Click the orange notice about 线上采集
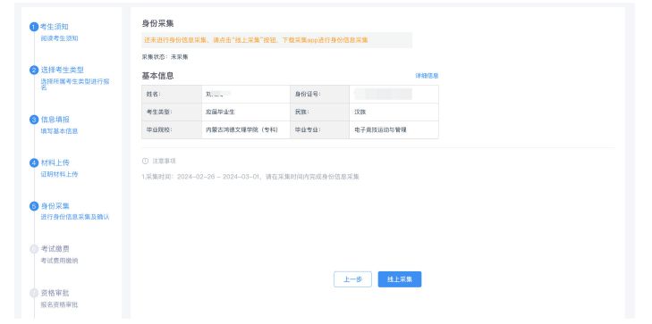Image resolution: width=652 pixels, height=324 pixels. [x=277, y=40]
